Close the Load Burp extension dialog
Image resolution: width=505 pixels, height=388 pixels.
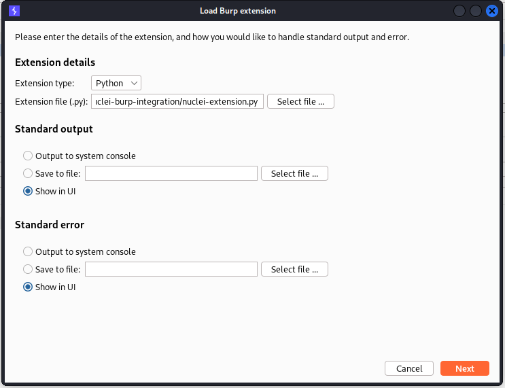(492, 11)
